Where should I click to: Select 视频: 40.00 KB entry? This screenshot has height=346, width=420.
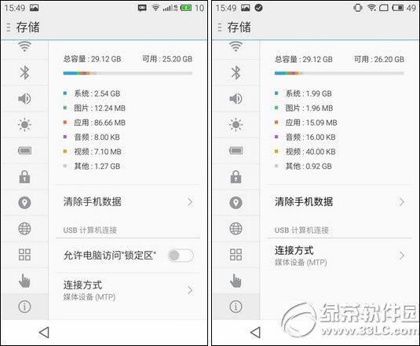305,152
